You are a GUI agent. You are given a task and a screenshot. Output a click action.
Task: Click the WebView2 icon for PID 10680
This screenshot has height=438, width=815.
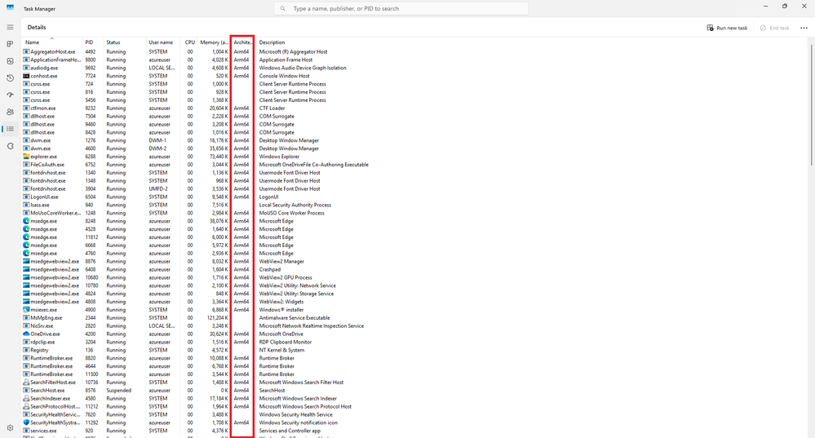point(26,277)
